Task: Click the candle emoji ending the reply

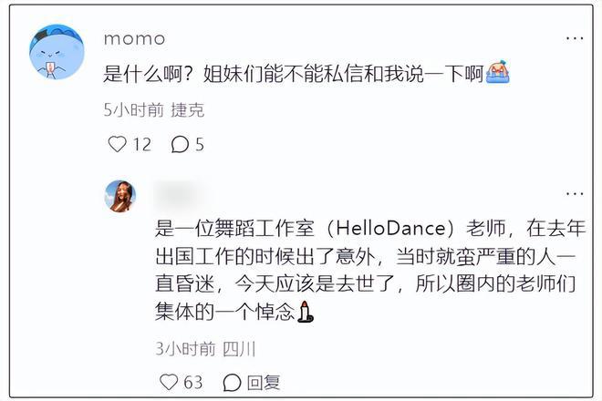Action: click(306, 312)
